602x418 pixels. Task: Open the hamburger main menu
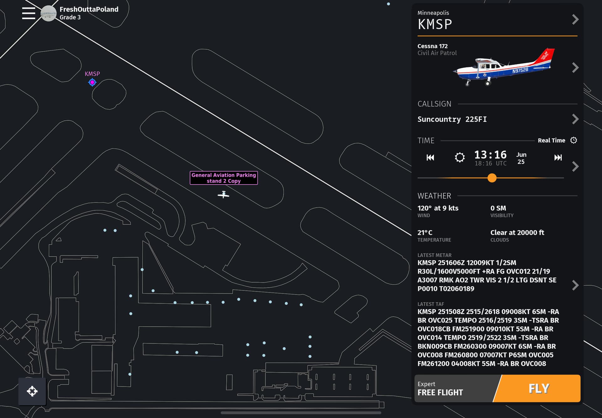coord(29,13)
